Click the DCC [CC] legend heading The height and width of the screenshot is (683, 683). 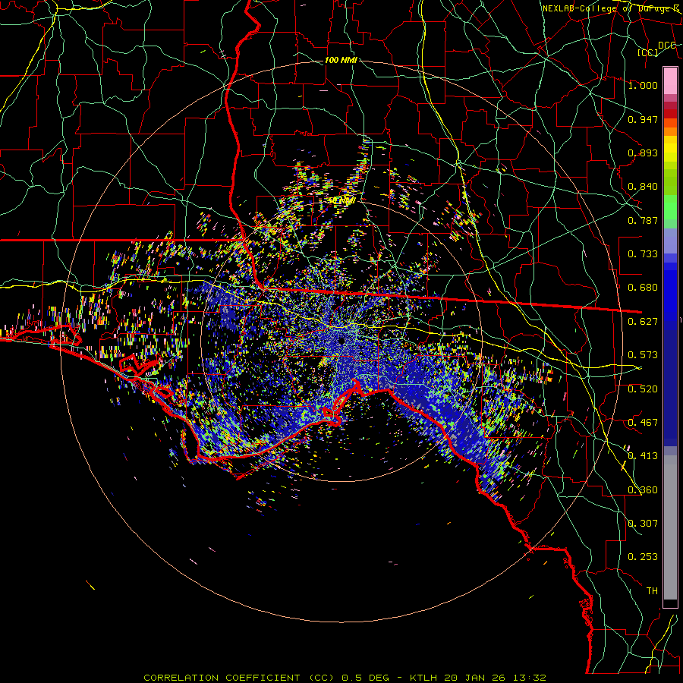(657, 49)
